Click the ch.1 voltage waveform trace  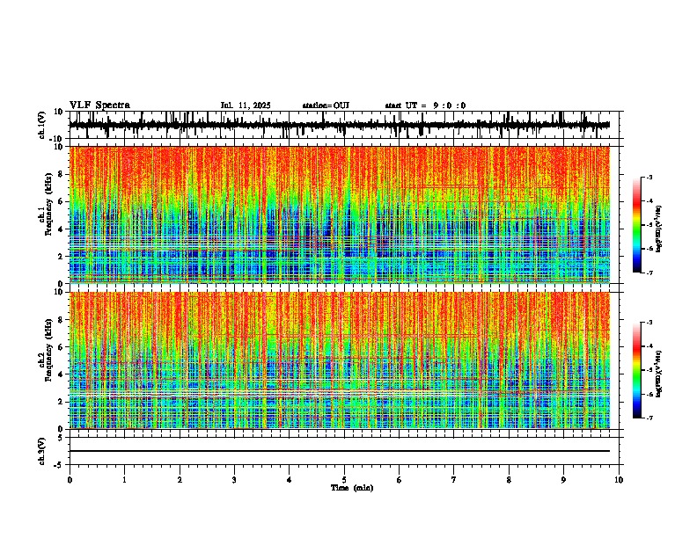340,125
